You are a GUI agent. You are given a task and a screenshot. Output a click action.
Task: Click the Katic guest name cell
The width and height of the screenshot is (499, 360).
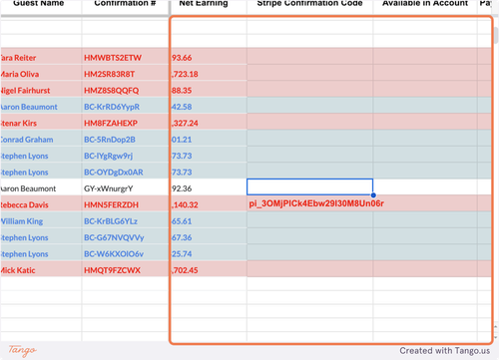(41, 268)
